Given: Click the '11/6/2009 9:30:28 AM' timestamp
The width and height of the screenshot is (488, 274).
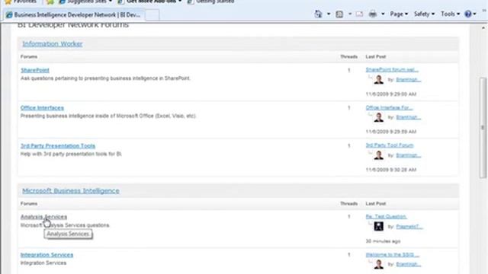Looking at the screenshot, I should pos(391,170).
